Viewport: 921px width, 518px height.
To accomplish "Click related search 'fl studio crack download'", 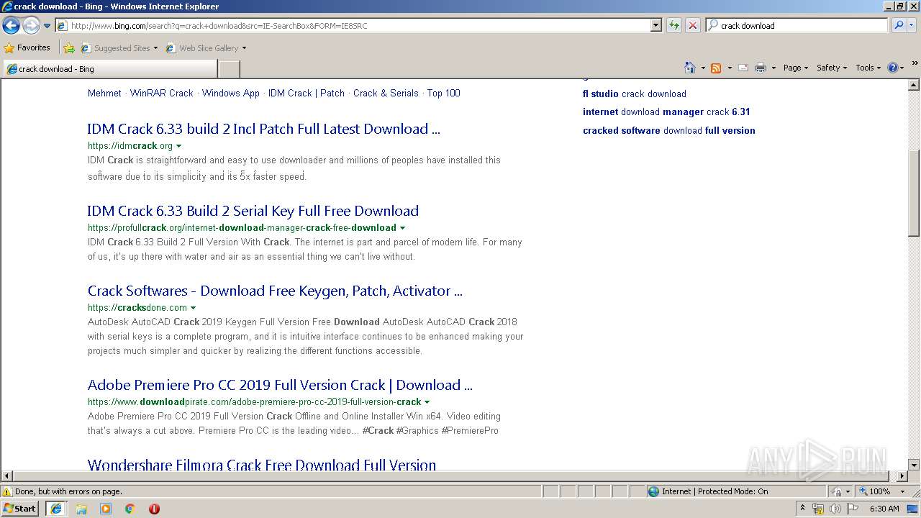I will [x=635, y=94].
